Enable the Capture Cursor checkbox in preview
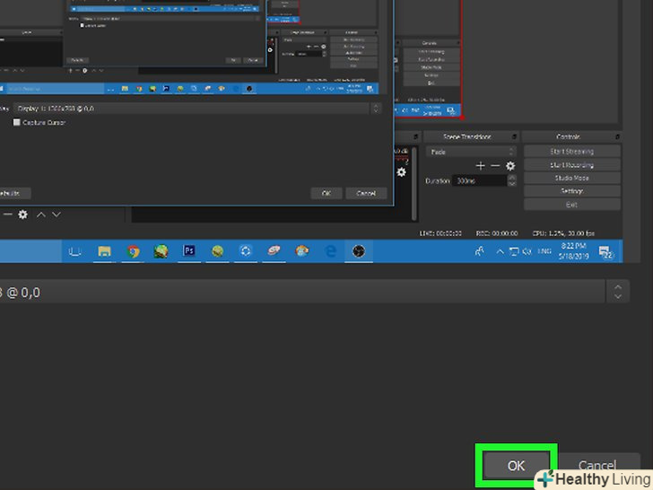The width and height of the screenshot is (653, 490). point(17,122)
